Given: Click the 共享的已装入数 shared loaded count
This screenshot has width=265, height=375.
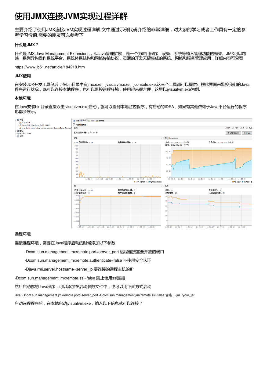Looking at the screenshot, I should (126, 190).
